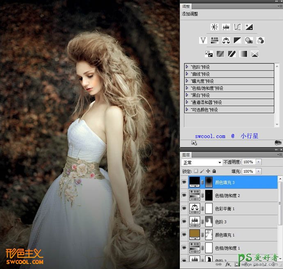This screenshot has height=269, width=283.
Task: Hide the 颜色填充 3 layer
Action: pos(184,182)
